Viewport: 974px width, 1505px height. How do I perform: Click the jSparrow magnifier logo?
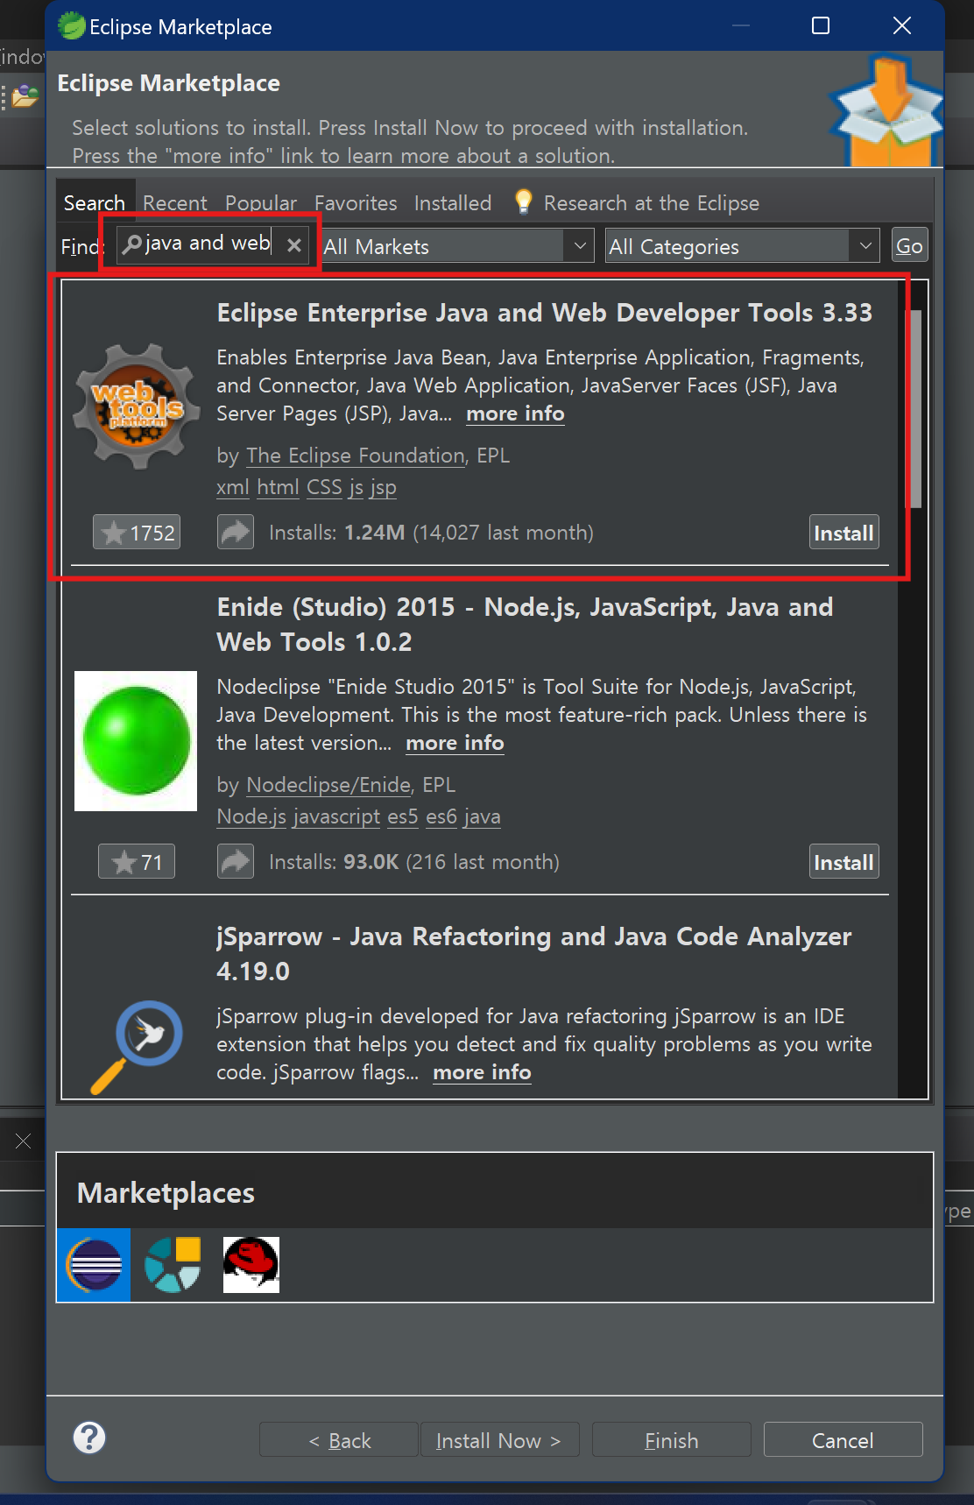138,1046
